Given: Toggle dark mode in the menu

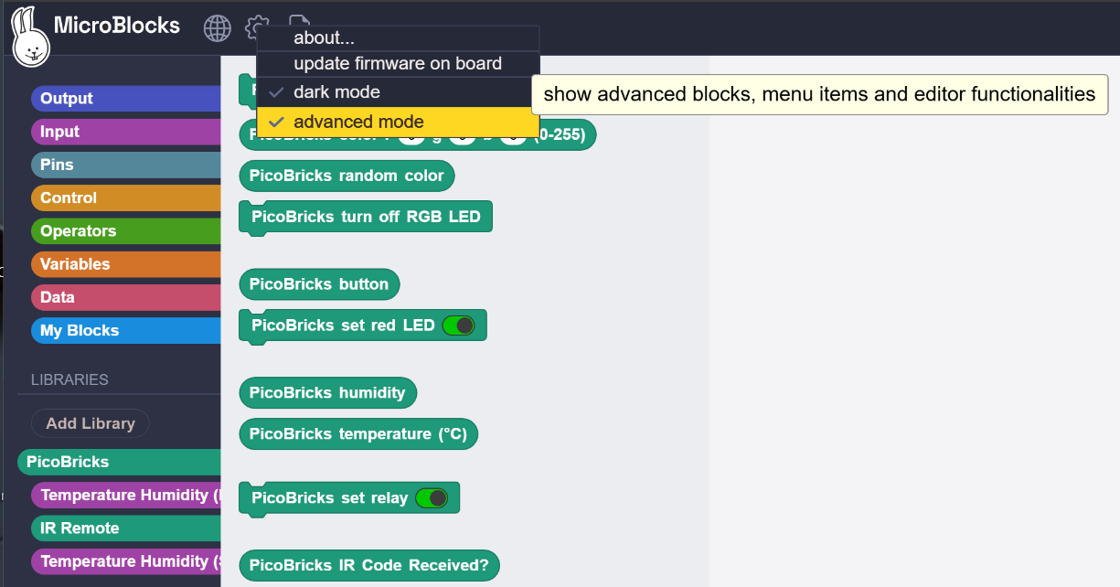Looking at the screenshot, I should tap(398, 92).
